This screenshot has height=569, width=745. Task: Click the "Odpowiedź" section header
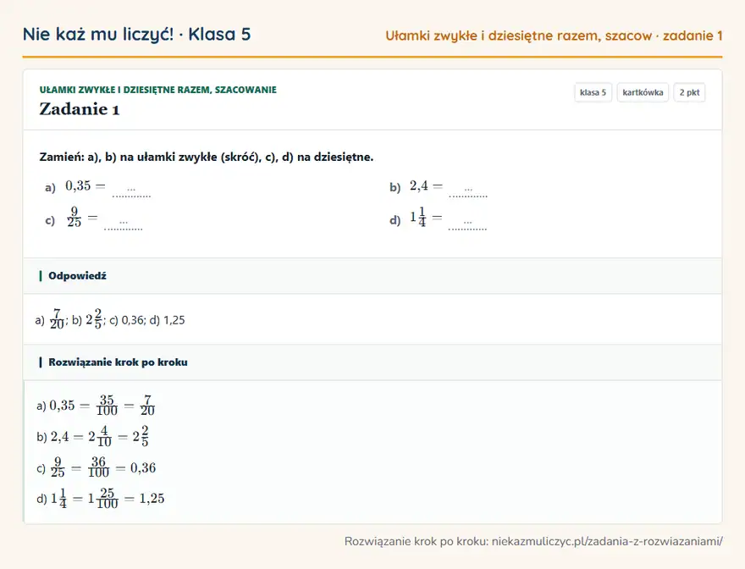(372, 276)
